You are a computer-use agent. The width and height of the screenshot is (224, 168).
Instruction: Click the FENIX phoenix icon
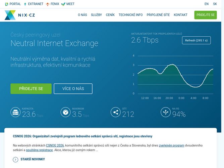(48, 4)
